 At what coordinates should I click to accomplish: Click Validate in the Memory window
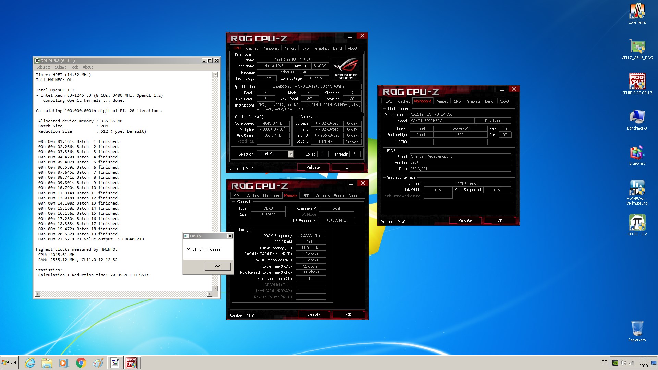click(x=314, y=314)
